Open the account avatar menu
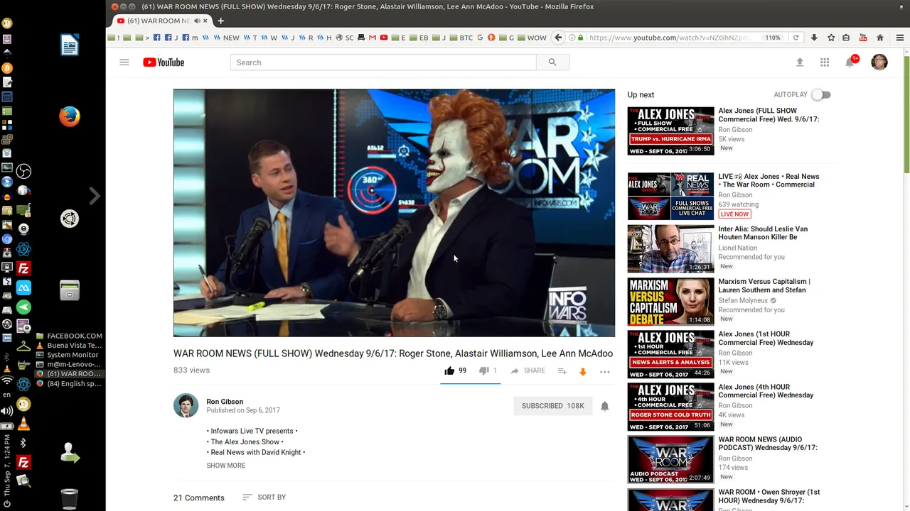This screenshot has width=910, height=511. (x=879, y=62)
